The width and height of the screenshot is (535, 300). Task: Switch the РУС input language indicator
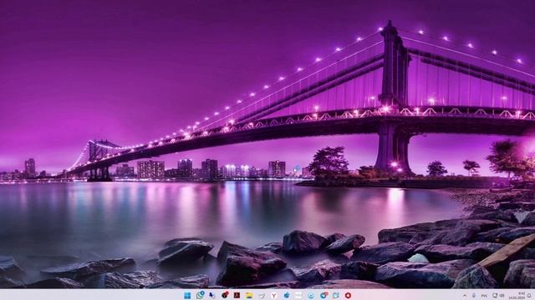point(484,296)
